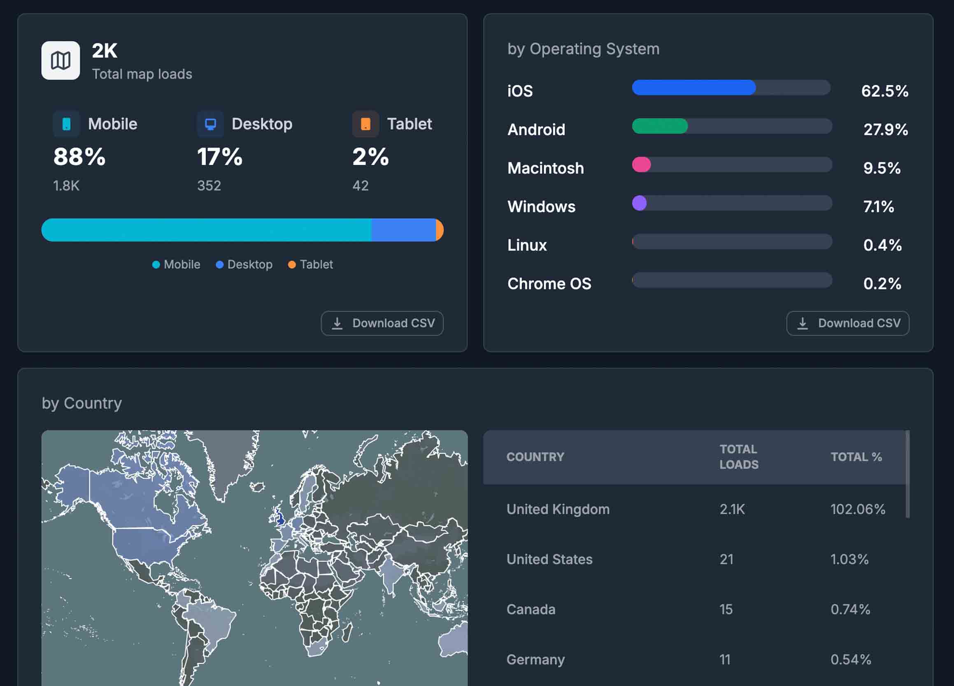Click the 102.06% value

pyautogui.click(x=858, y=510)
